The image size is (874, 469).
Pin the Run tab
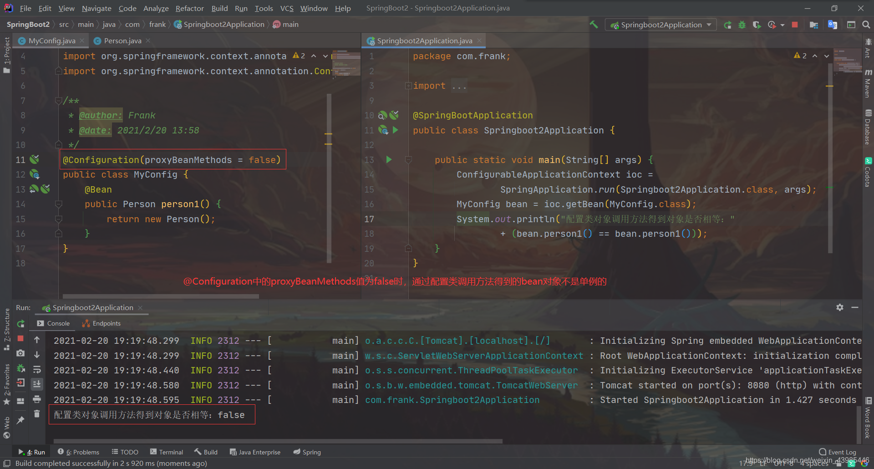click(20, 420)
